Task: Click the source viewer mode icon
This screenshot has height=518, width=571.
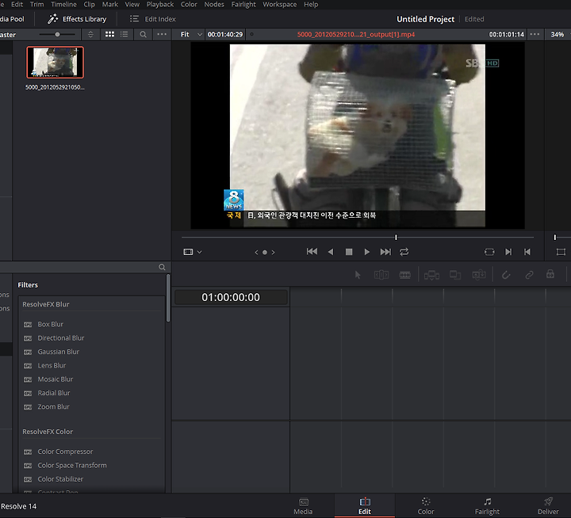Action: 188,252
